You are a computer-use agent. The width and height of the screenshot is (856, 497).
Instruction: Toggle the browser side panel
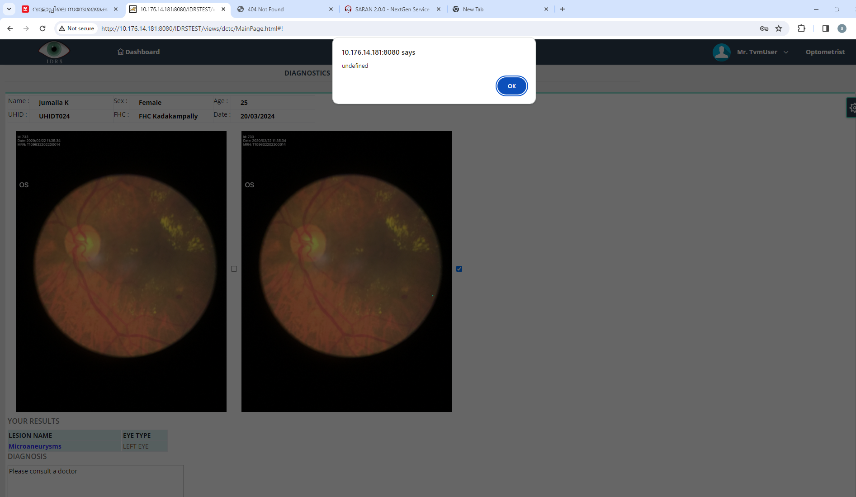coord(825,28)
